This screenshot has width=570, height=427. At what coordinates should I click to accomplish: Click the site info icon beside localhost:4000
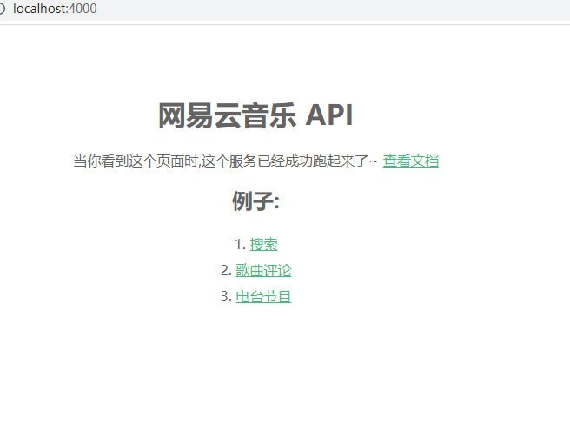(x=2, y=9)
